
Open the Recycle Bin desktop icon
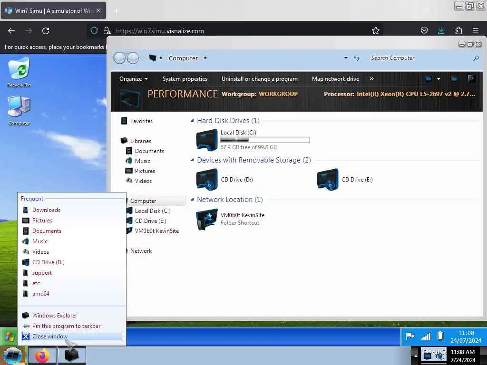[x=19, y=72]
